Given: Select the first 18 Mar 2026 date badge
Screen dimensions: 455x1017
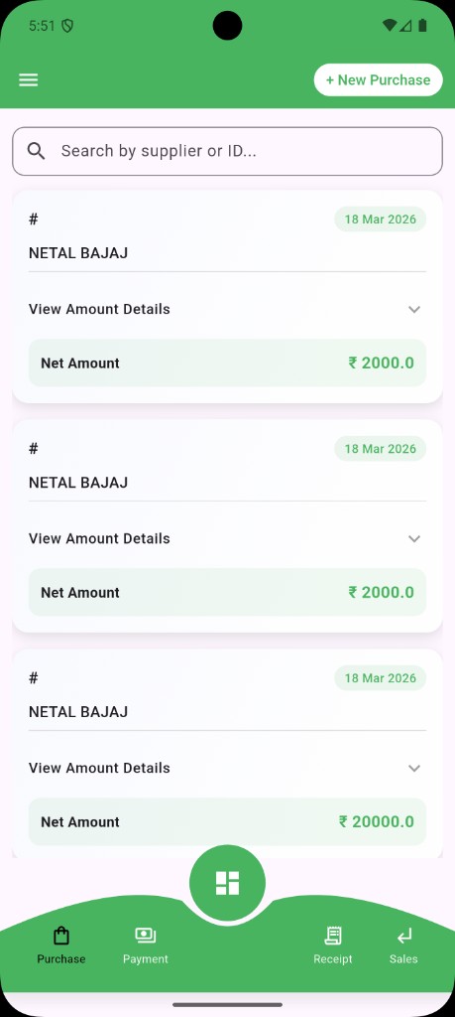Looking at the screenshot, I should coord(380,219).
